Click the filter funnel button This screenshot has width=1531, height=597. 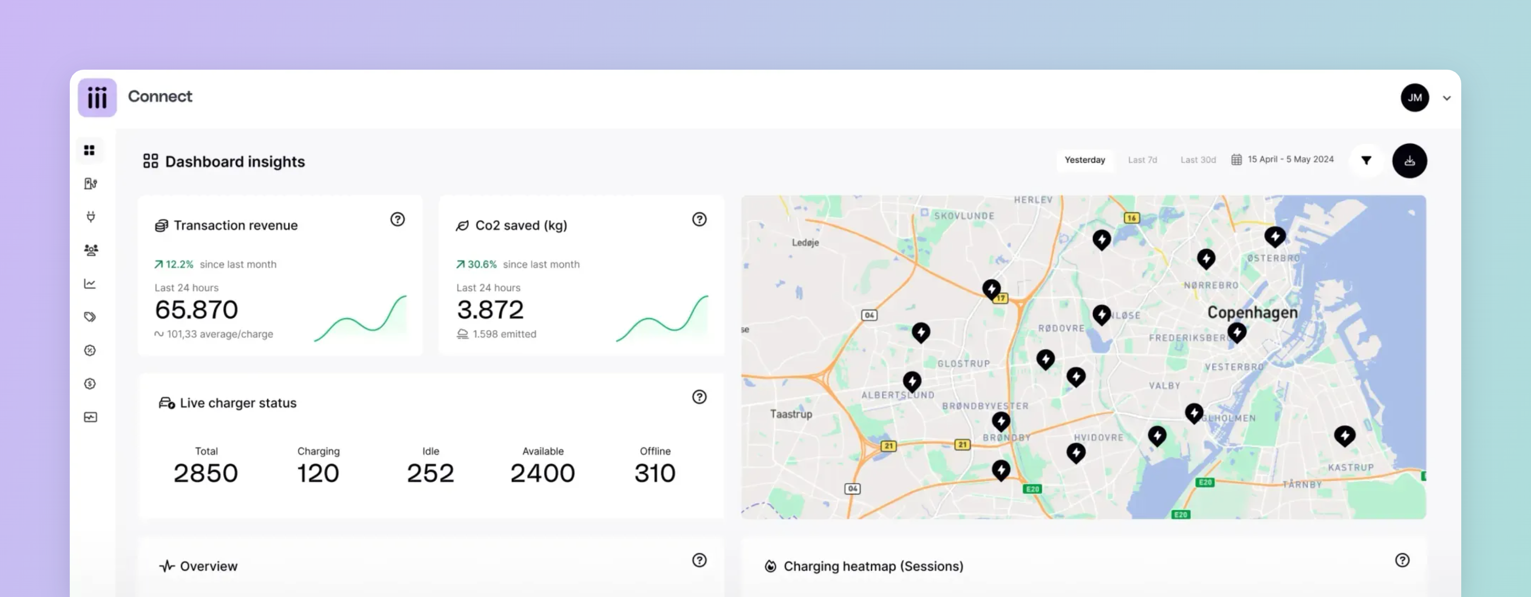point(1366,160)
